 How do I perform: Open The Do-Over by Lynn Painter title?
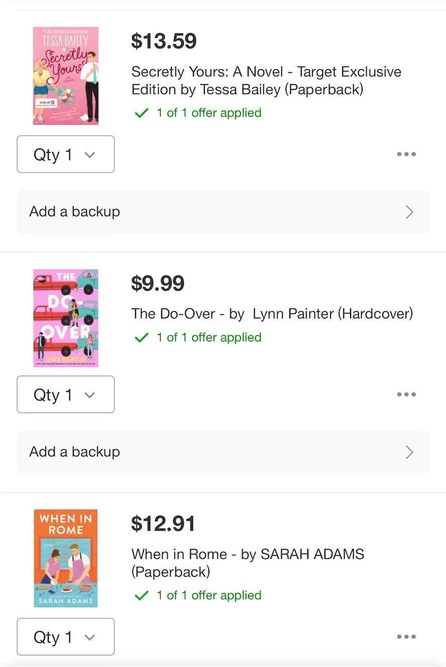click(272, 314)
